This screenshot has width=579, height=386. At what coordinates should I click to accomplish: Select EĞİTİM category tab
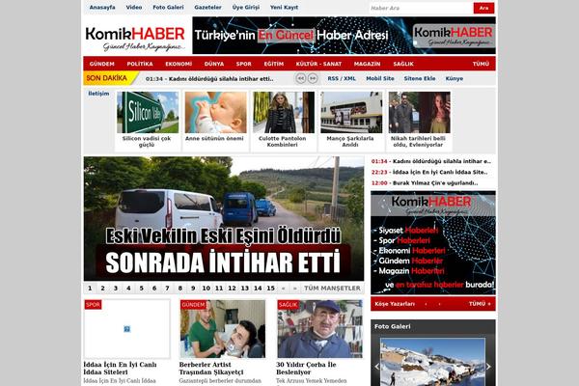coord(274,64)
